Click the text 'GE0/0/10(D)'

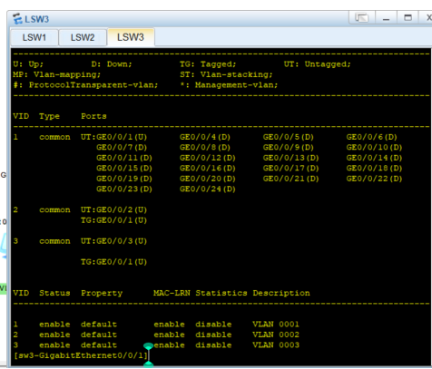coord(374,148)
